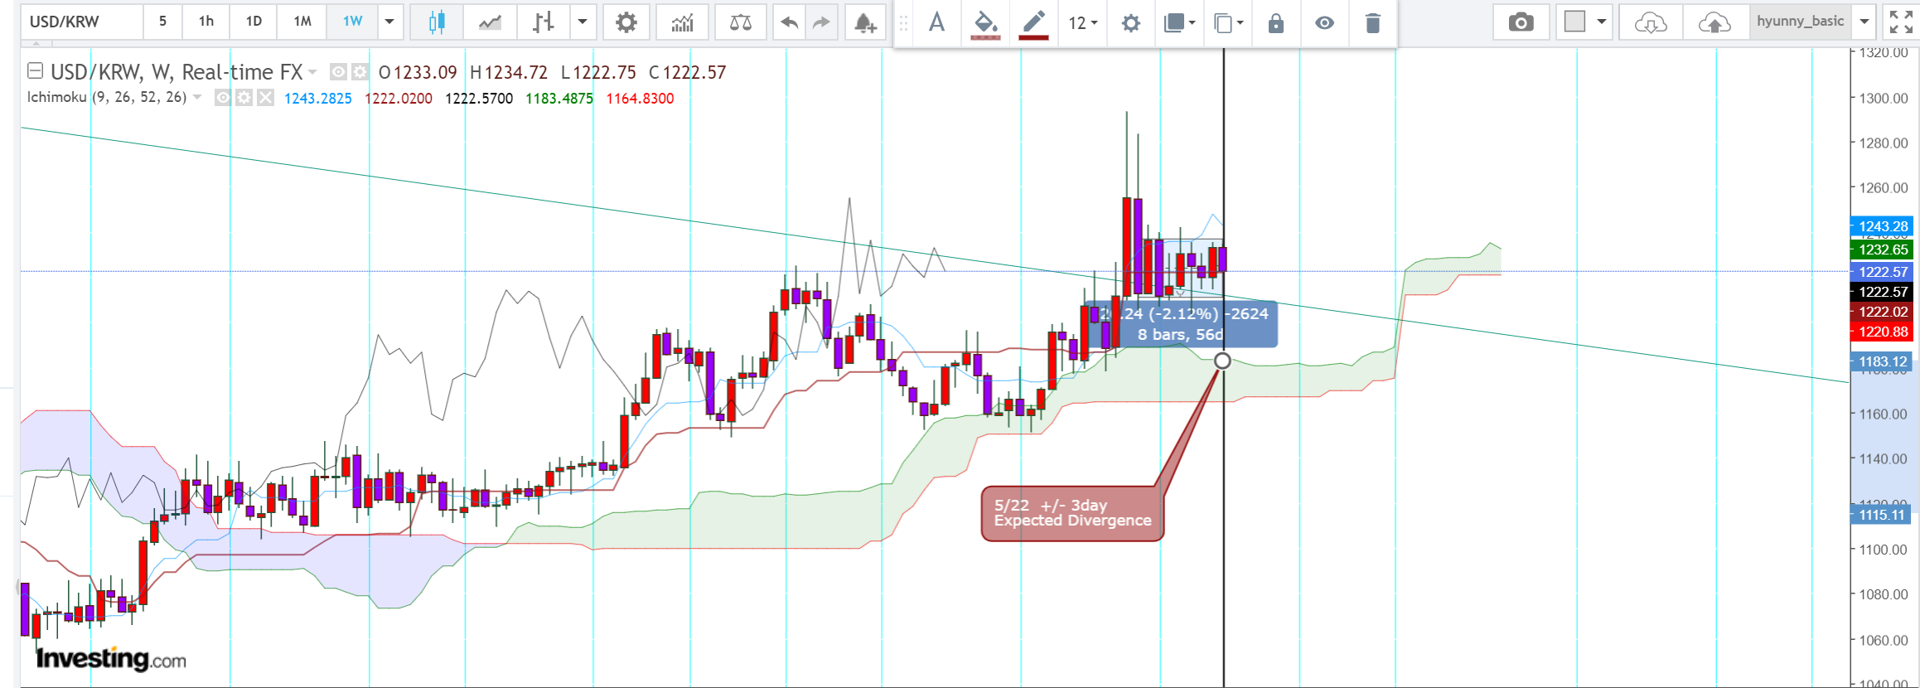
Task: Undo the last chart action
Action: (x=789, y=22)
